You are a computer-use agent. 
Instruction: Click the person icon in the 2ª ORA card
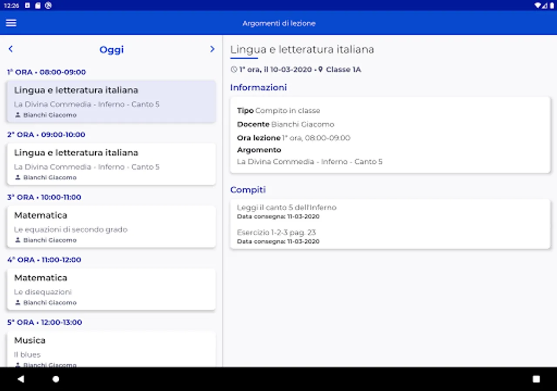click(18, 178)
